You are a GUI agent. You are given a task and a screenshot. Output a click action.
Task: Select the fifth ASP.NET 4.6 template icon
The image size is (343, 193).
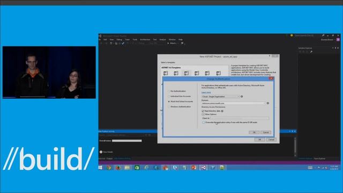pyautogui.click(x=207, y=73)
